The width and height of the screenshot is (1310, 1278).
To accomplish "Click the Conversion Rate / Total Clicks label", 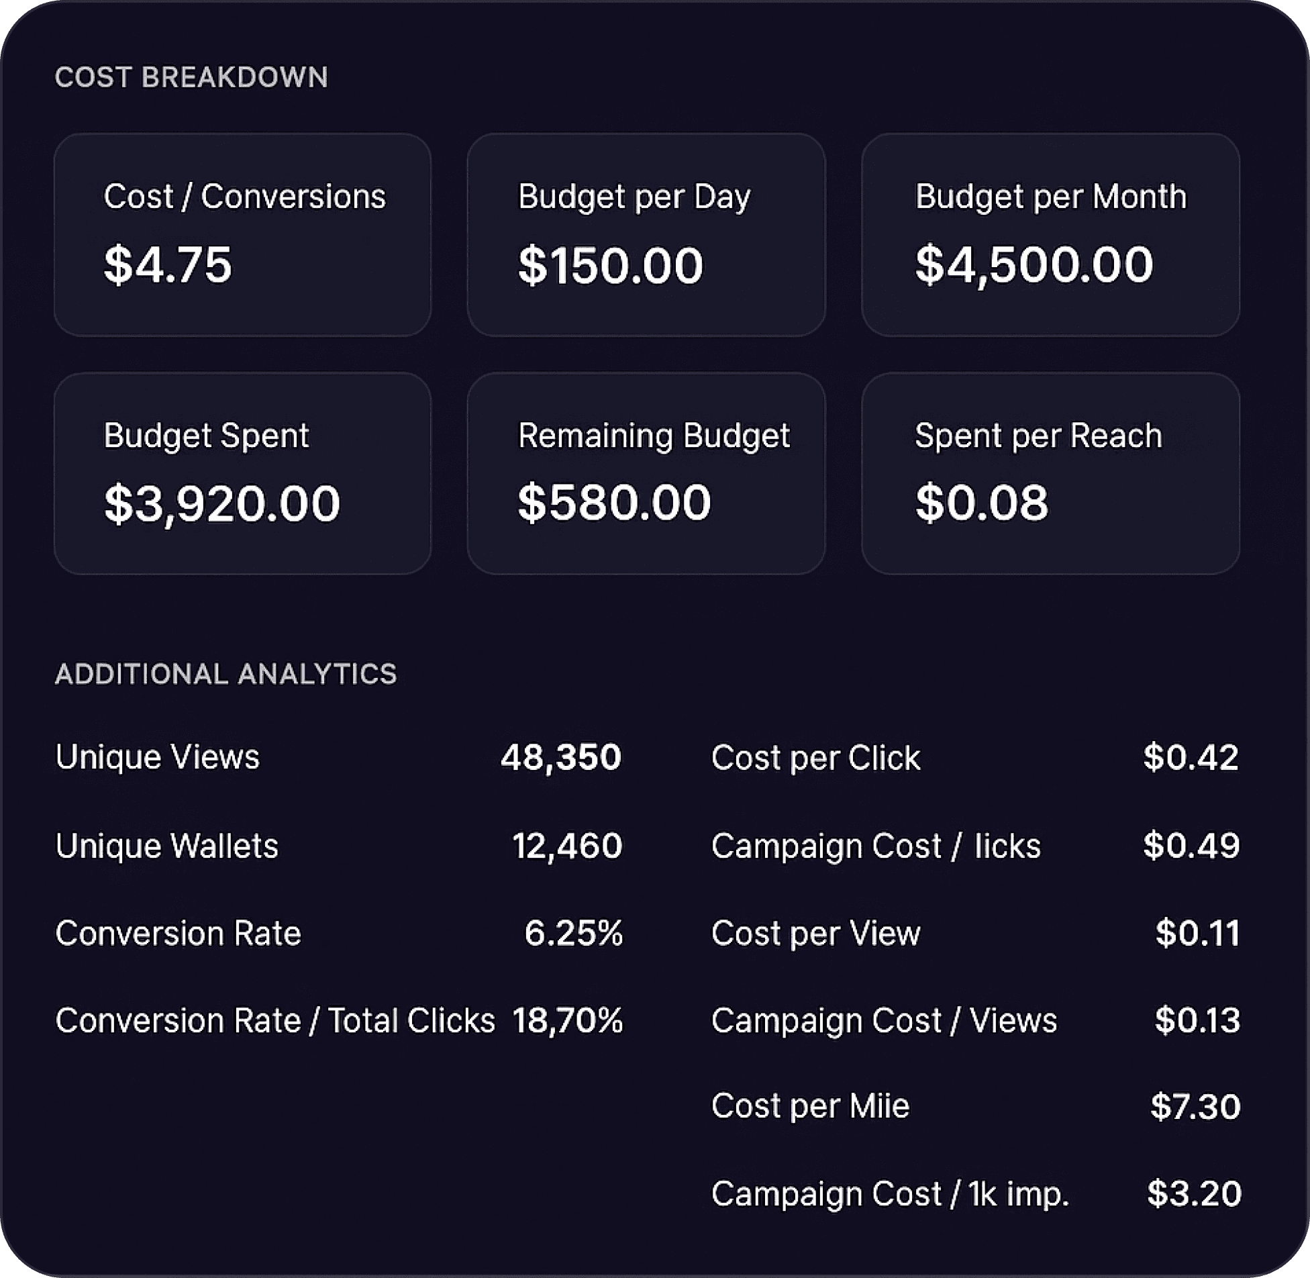I will (275, 1020).
